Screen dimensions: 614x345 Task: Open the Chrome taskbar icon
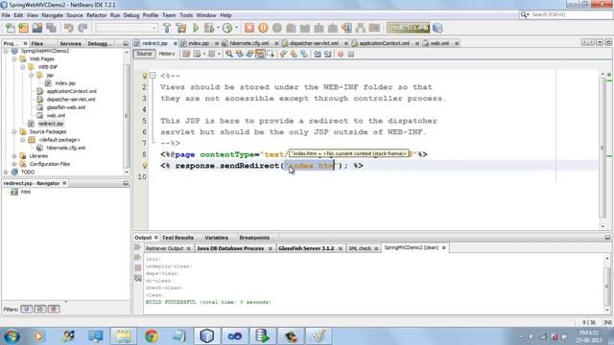152,335
